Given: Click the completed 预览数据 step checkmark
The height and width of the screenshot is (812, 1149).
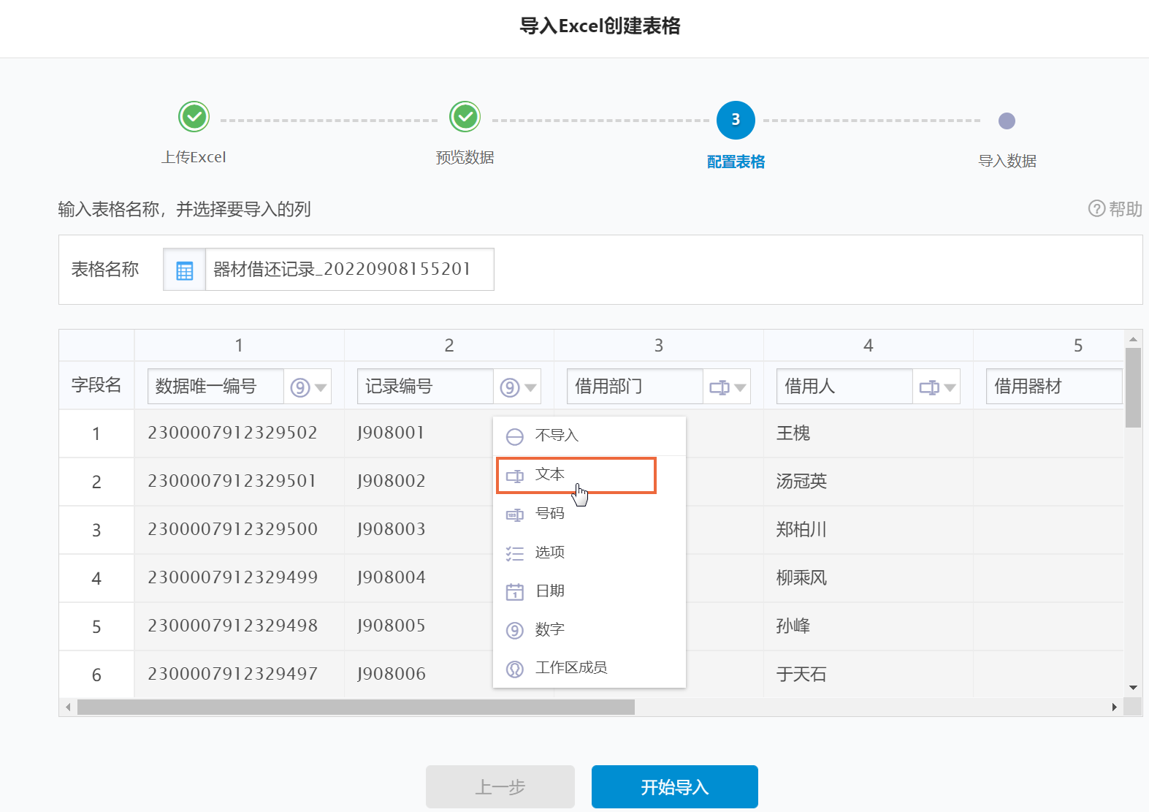Looking at the screenshot, I should coord(465,117).
